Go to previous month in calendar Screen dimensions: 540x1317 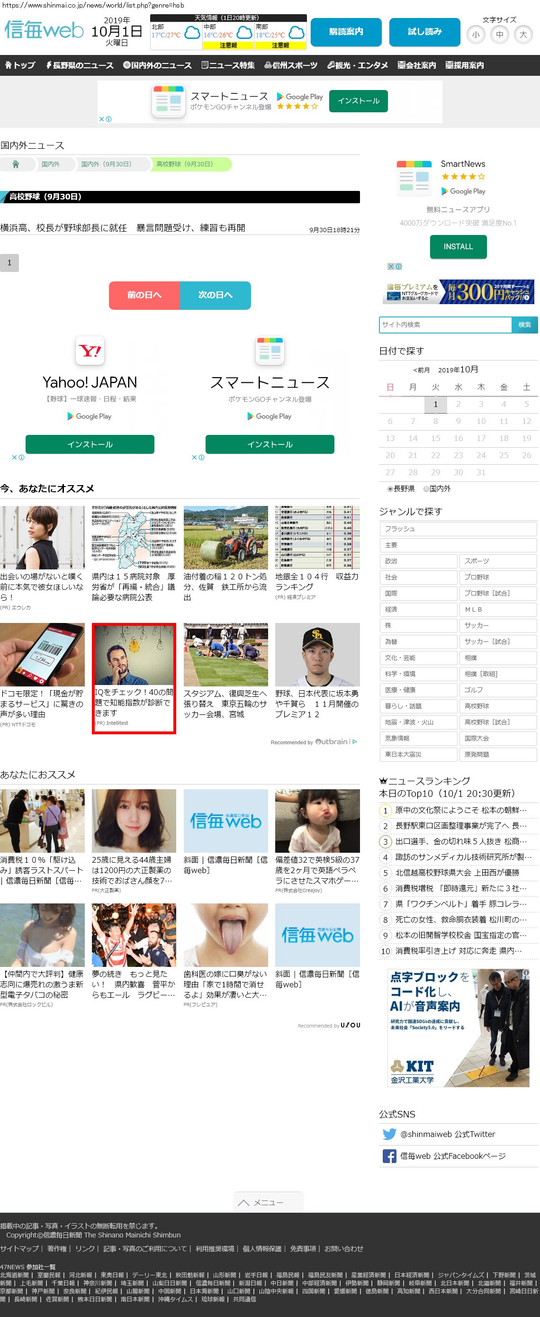click(x=422, y=370)
